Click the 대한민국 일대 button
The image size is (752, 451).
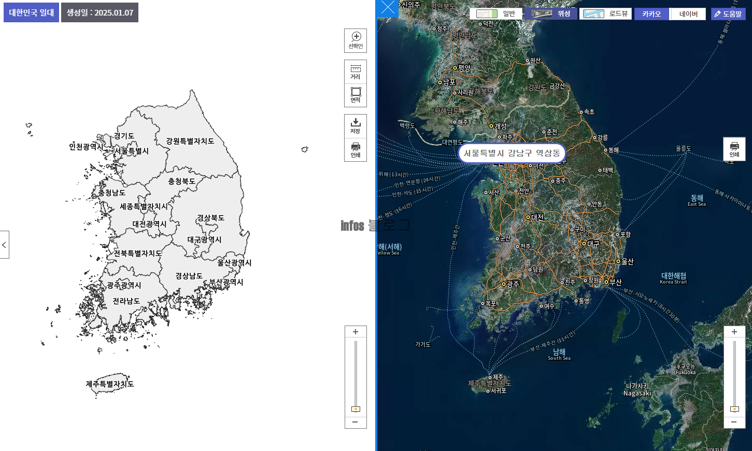pyautogui.click(x=32, y=12)
